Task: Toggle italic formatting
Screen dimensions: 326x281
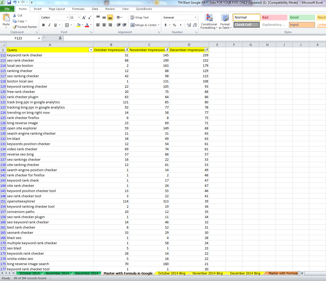Action: pyautogui.click(x=49, y=25)
